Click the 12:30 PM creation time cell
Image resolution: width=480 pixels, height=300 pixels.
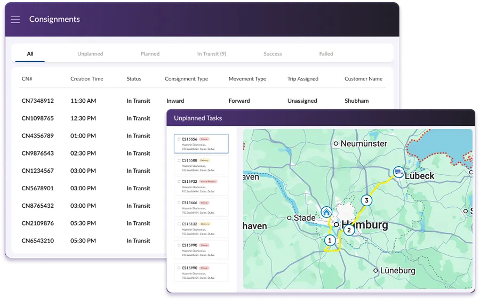83,118
